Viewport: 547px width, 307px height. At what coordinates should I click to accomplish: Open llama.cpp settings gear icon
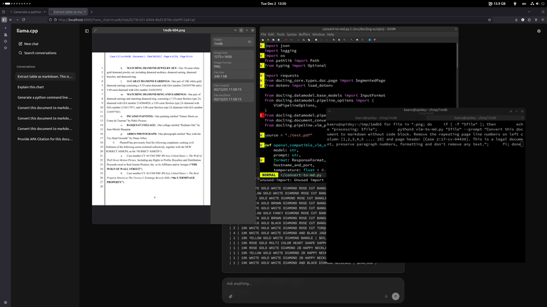(539, 31)
